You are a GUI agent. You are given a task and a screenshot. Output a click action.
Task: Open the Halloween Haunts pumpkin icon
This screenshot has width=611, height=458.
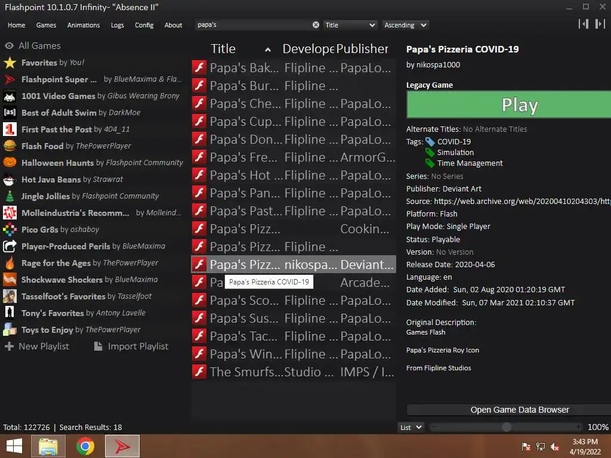[x=10, y=163]
